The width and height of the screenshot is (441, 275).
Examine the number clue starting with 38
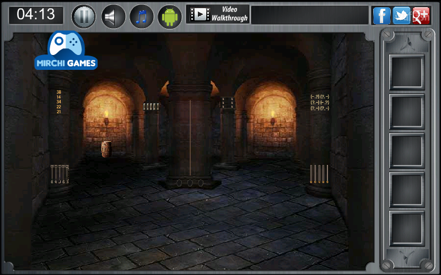pyautogui.click(x=59, y=102)
